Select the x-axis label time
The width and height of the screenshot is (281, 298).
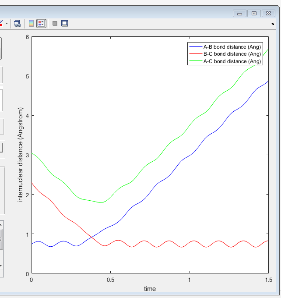point(150,289)
